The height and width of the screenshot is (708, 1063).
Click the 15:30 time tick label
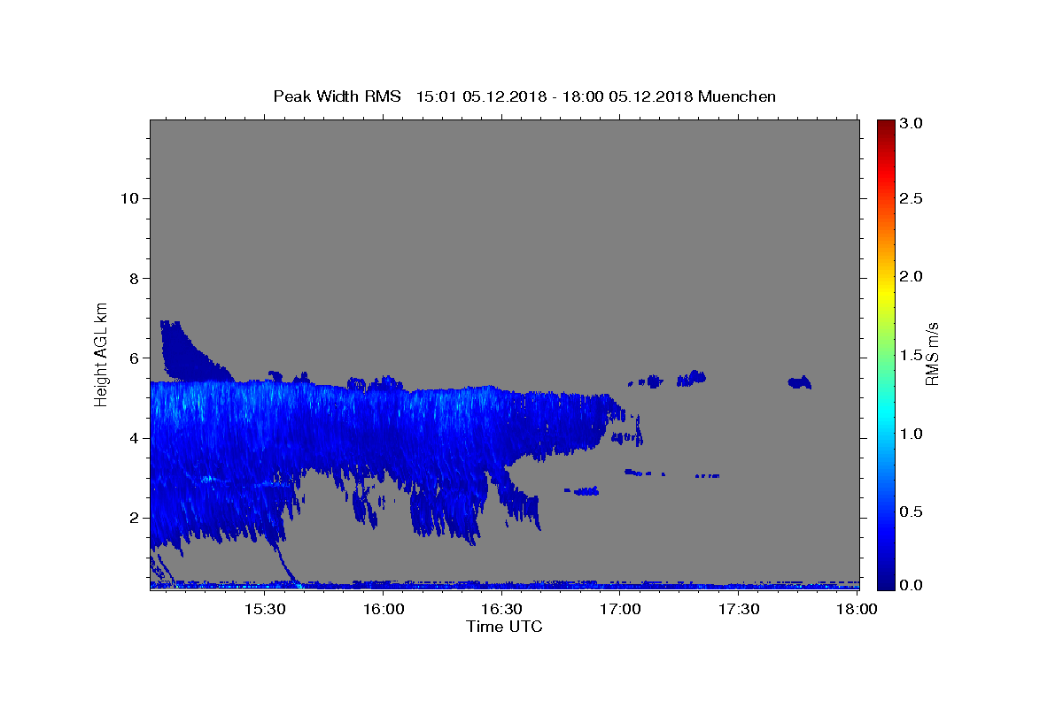[x=264, y=610]
